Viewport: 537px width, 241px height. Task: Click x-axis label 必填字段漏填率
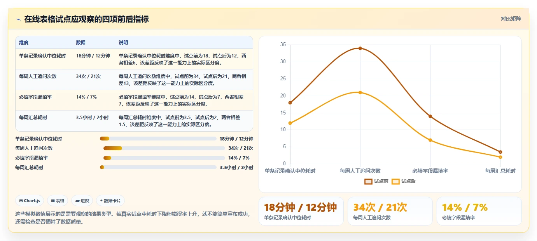point(430,171)
